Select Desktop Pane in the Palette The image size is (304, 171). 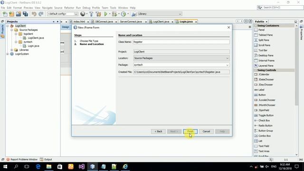point(266,56)
